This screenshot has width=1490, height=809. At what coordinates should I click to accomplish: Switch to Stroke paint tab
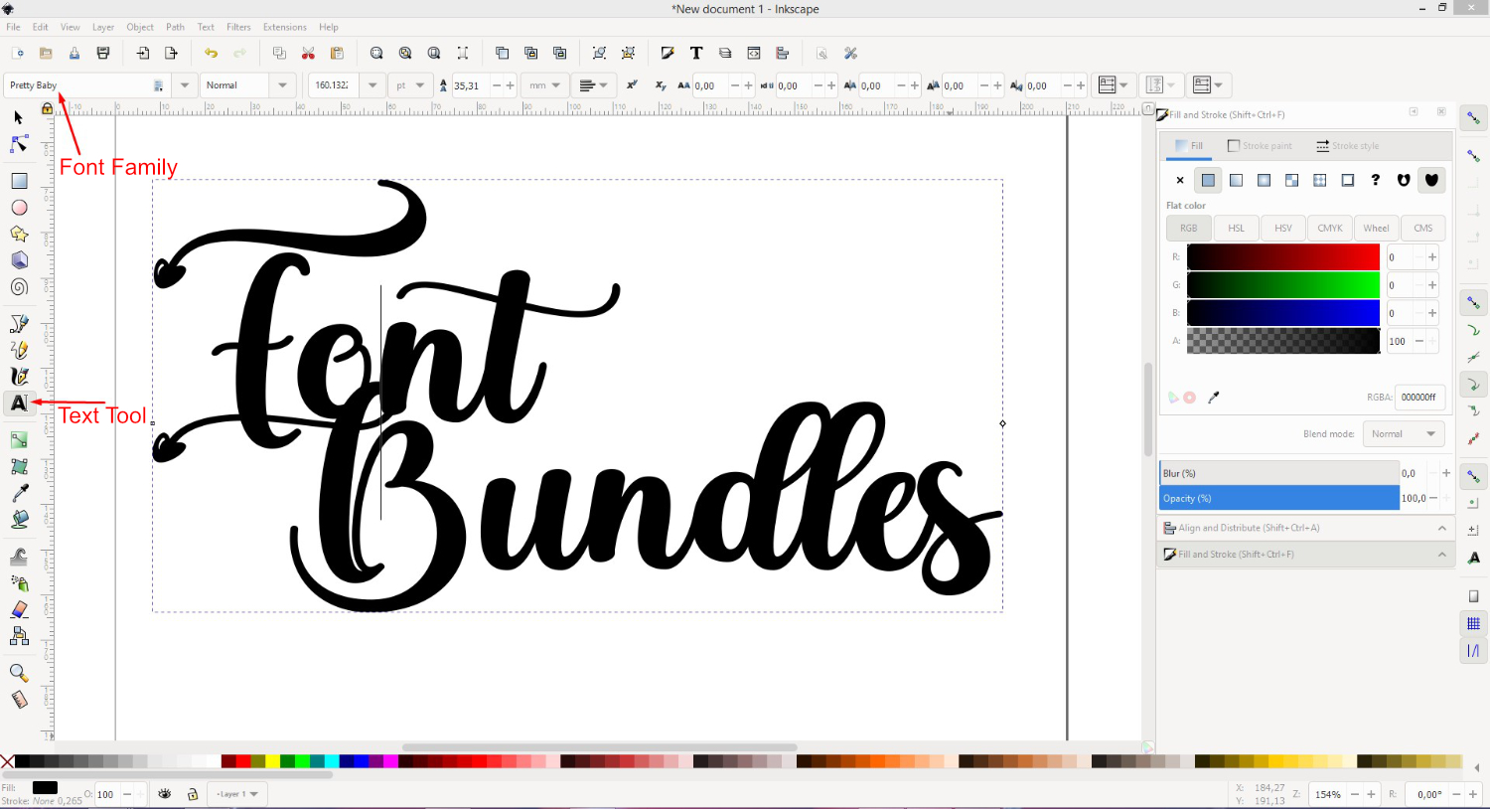(x=1260, y=146)
